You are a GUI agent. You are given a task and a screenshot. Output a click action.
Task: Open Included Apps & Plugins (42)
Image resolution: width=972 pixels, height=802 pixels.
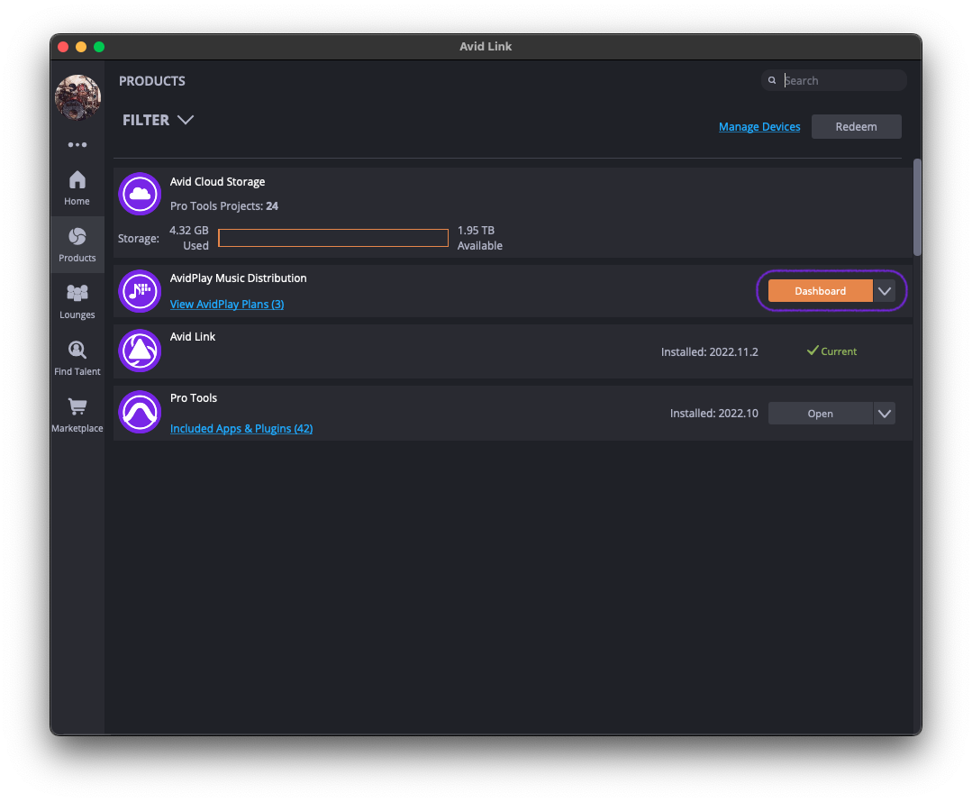tap(241, 428)
